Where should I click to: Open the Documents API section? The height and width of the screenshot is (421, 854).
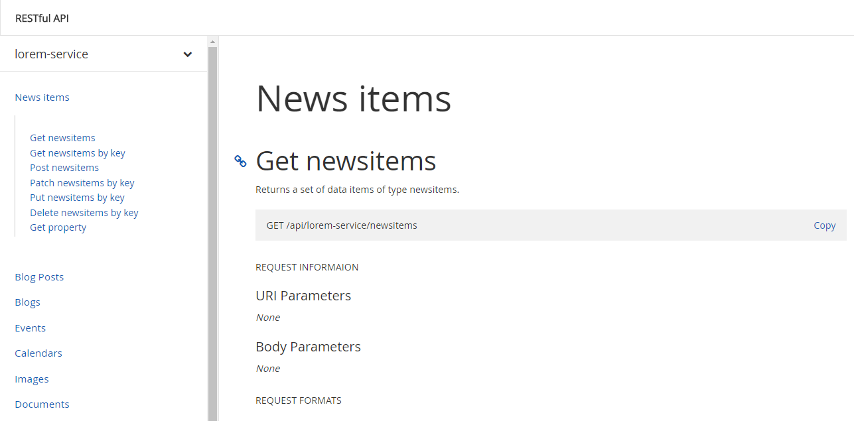tap(42, 404)
